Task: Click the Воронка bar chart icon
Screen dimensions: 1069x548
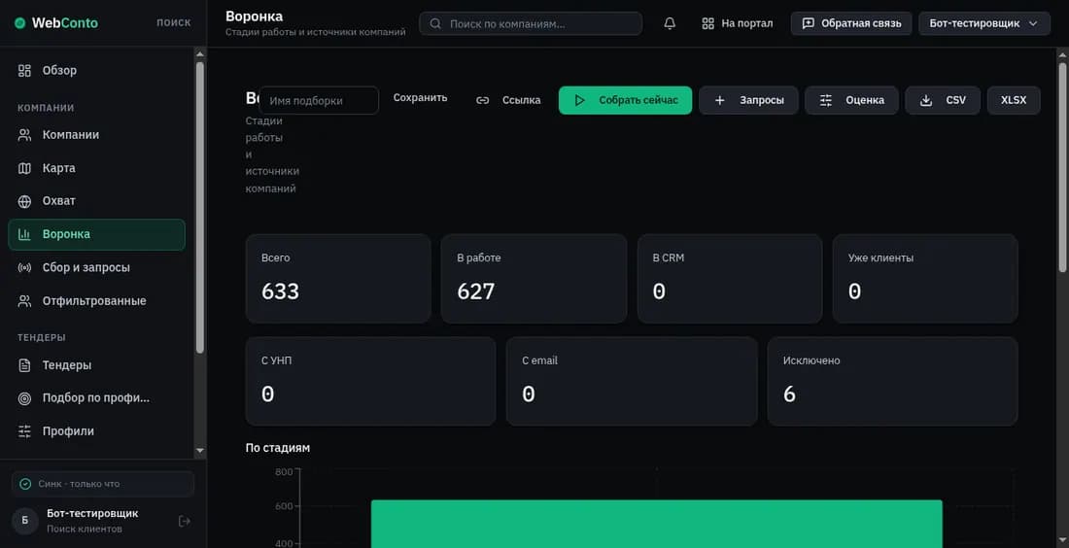Action: click(24, 234)
